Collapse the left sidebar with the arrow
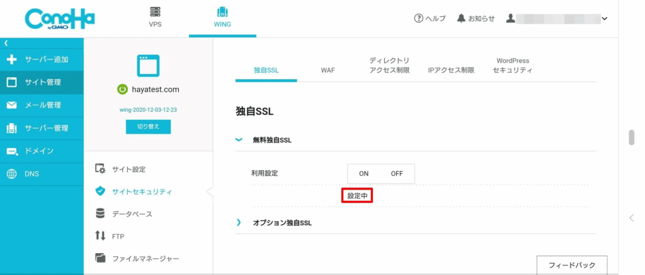This screenshot has height=275, width=645. pyautogui.click(x=6, y=43)
